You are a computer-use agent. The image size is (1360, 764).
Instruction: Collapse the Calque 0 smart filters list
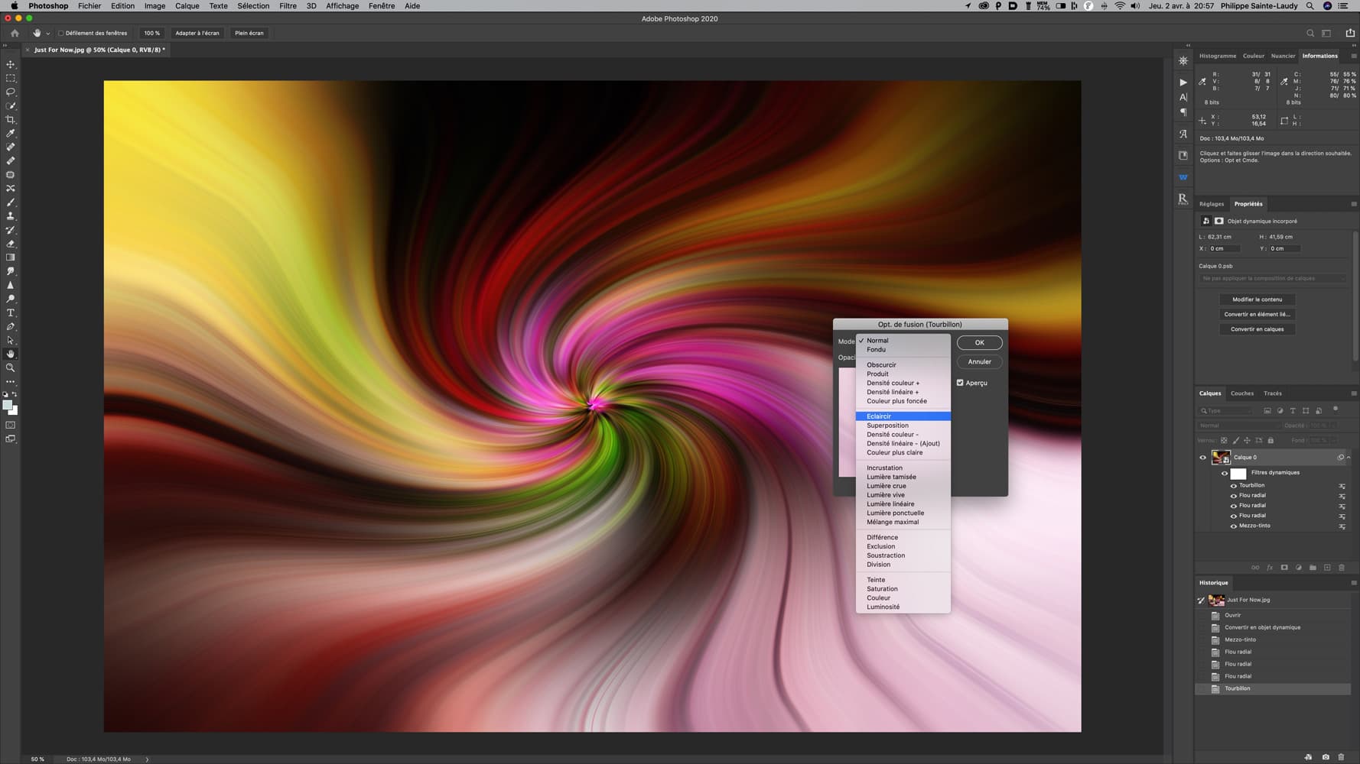click(1348, 458)
